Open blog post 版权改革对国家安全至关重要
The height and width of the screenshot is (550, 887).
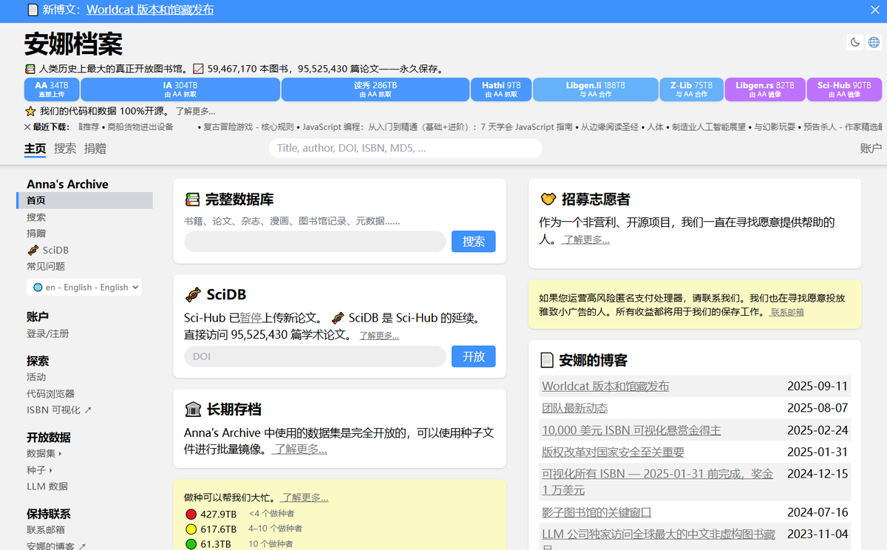(613, 452)
